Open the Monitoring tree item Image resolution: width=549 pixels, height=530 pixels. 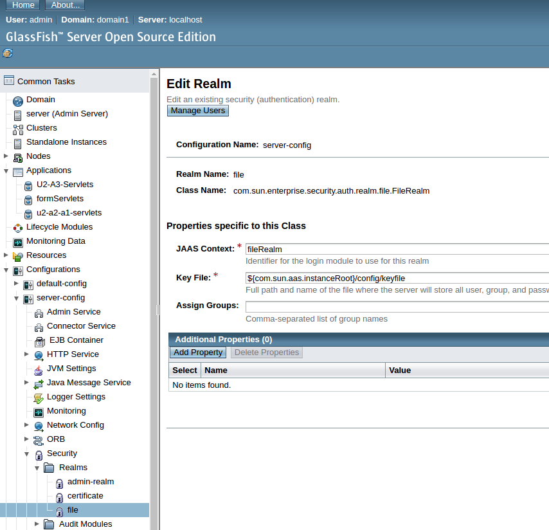pos(66,410)
